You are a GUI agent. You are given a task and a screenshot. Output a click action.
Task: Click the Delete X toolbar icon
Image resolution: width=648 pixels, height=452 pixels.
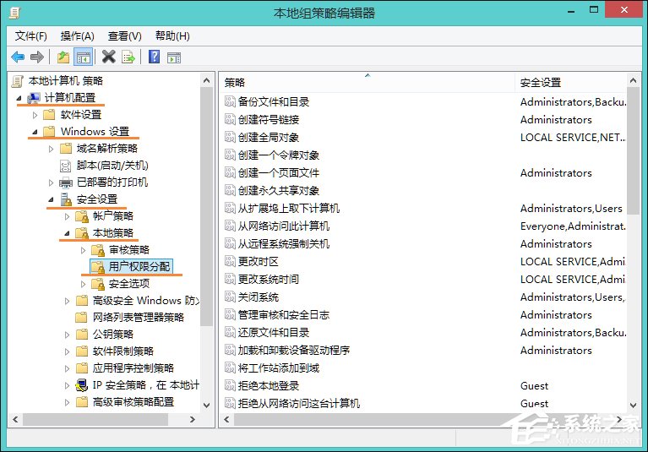pyautogui.click(x=109, y=57)
